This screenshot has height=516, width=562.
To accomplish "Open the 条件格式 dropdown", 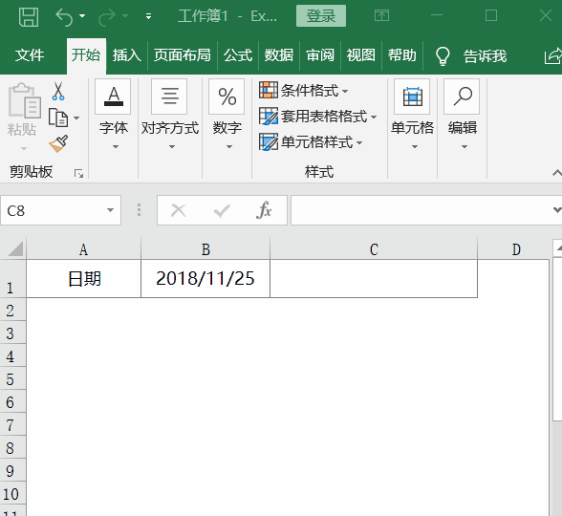I will (304, 90).
